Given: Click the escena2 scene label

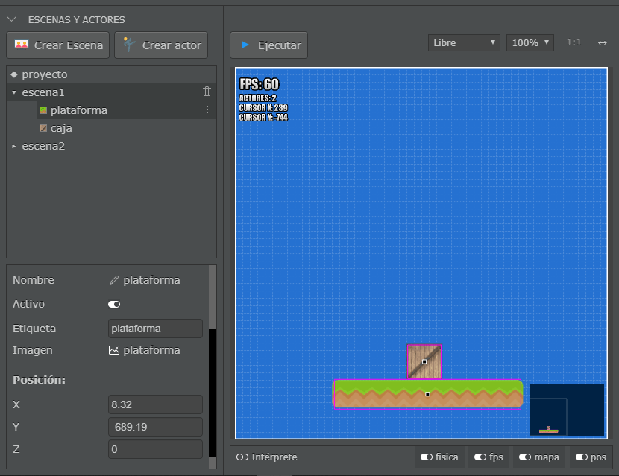Looking at the screenshot, I should [43, 146].
